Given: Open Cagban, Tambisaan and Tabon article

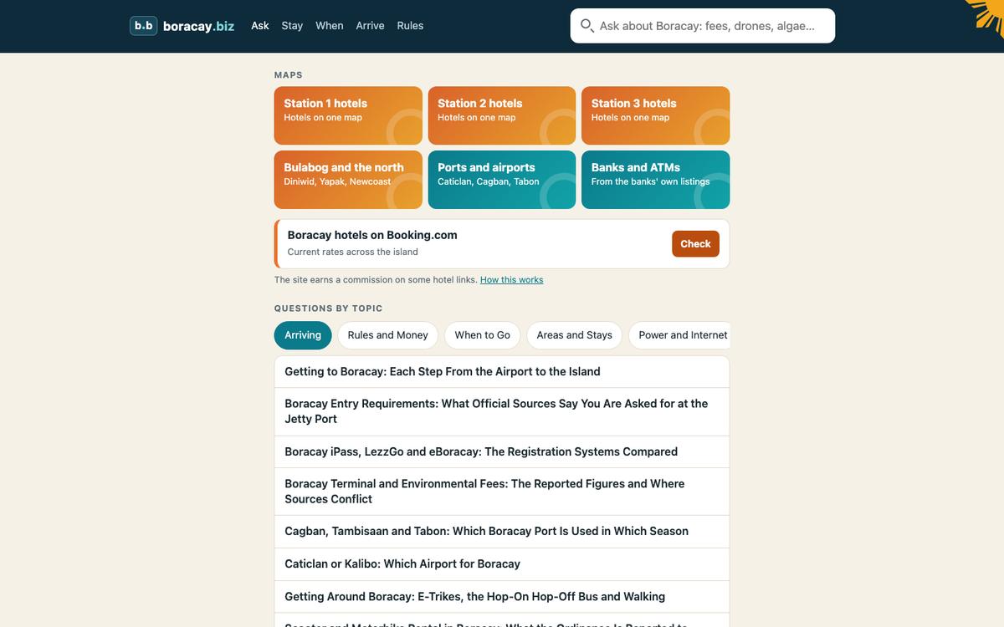Looking at the screenshot, I should [x=502, y=532].
